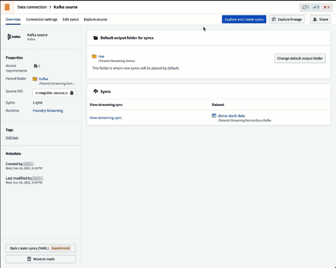The image size is (336, 268).
Task: Click the Dataset column header
Action: coord(218,105)
